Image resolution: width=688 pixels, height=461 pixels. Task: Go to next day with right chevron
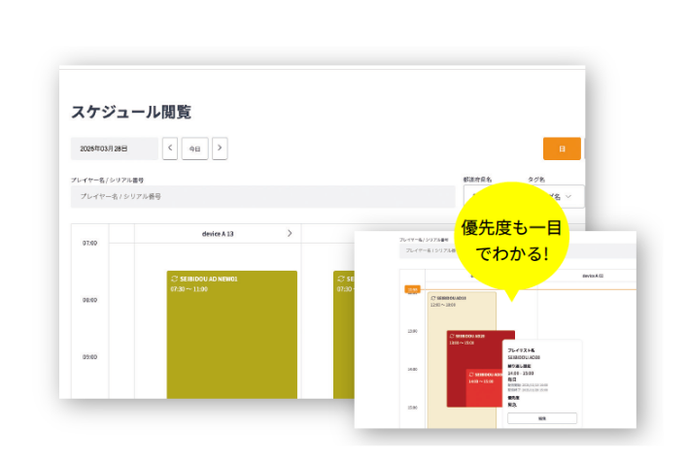pyautogui.click(x=220, y=148)
